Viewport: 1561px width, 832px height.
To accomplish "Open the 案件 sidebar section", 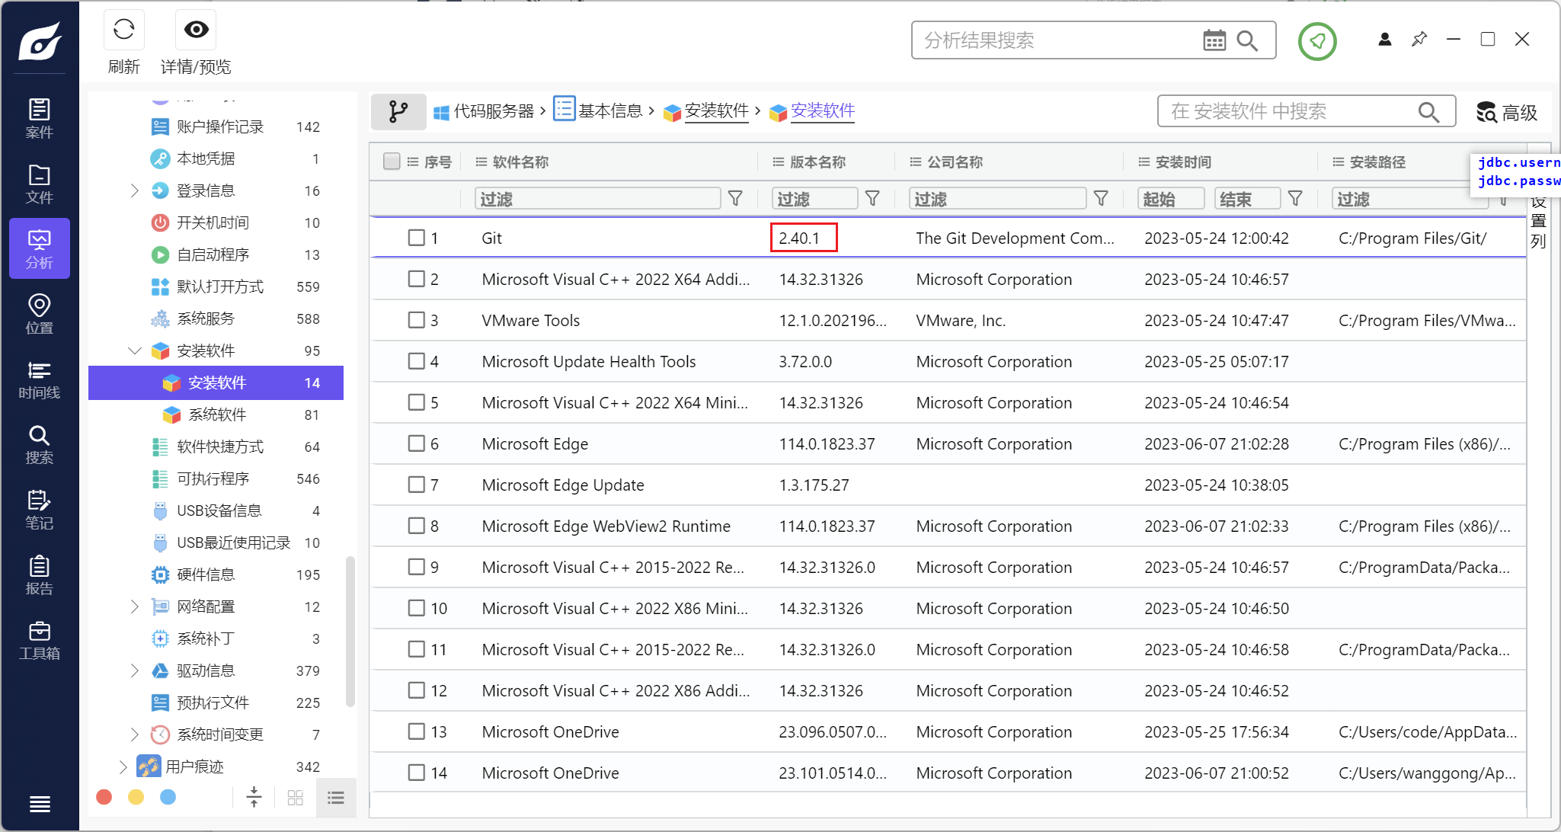I will [x=40, y=118].
